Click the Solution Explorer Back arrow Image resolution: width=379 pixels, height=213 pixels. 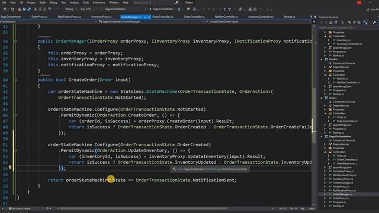[322, 22]
